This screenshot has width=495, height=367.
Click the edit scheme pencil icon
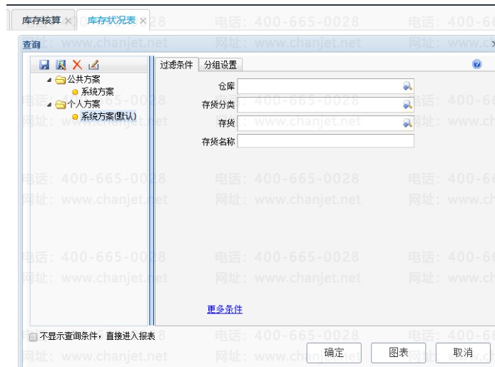tap(93, 65)
